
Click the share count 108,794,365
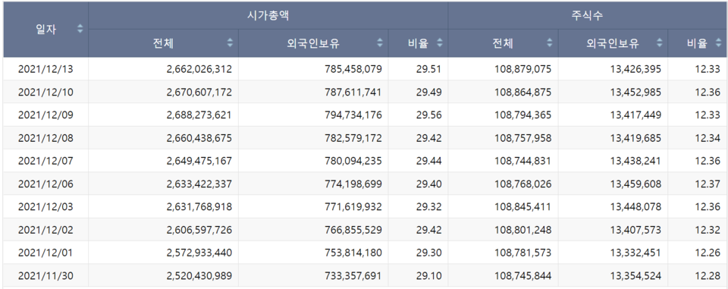[522, 115]
